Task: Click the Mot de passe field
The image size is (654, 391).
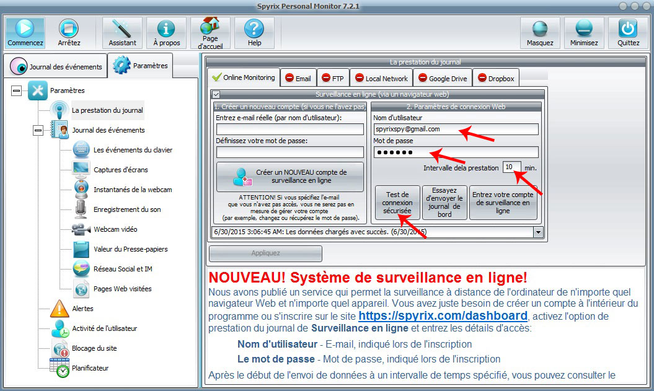Action: click(x=456, y=152)
